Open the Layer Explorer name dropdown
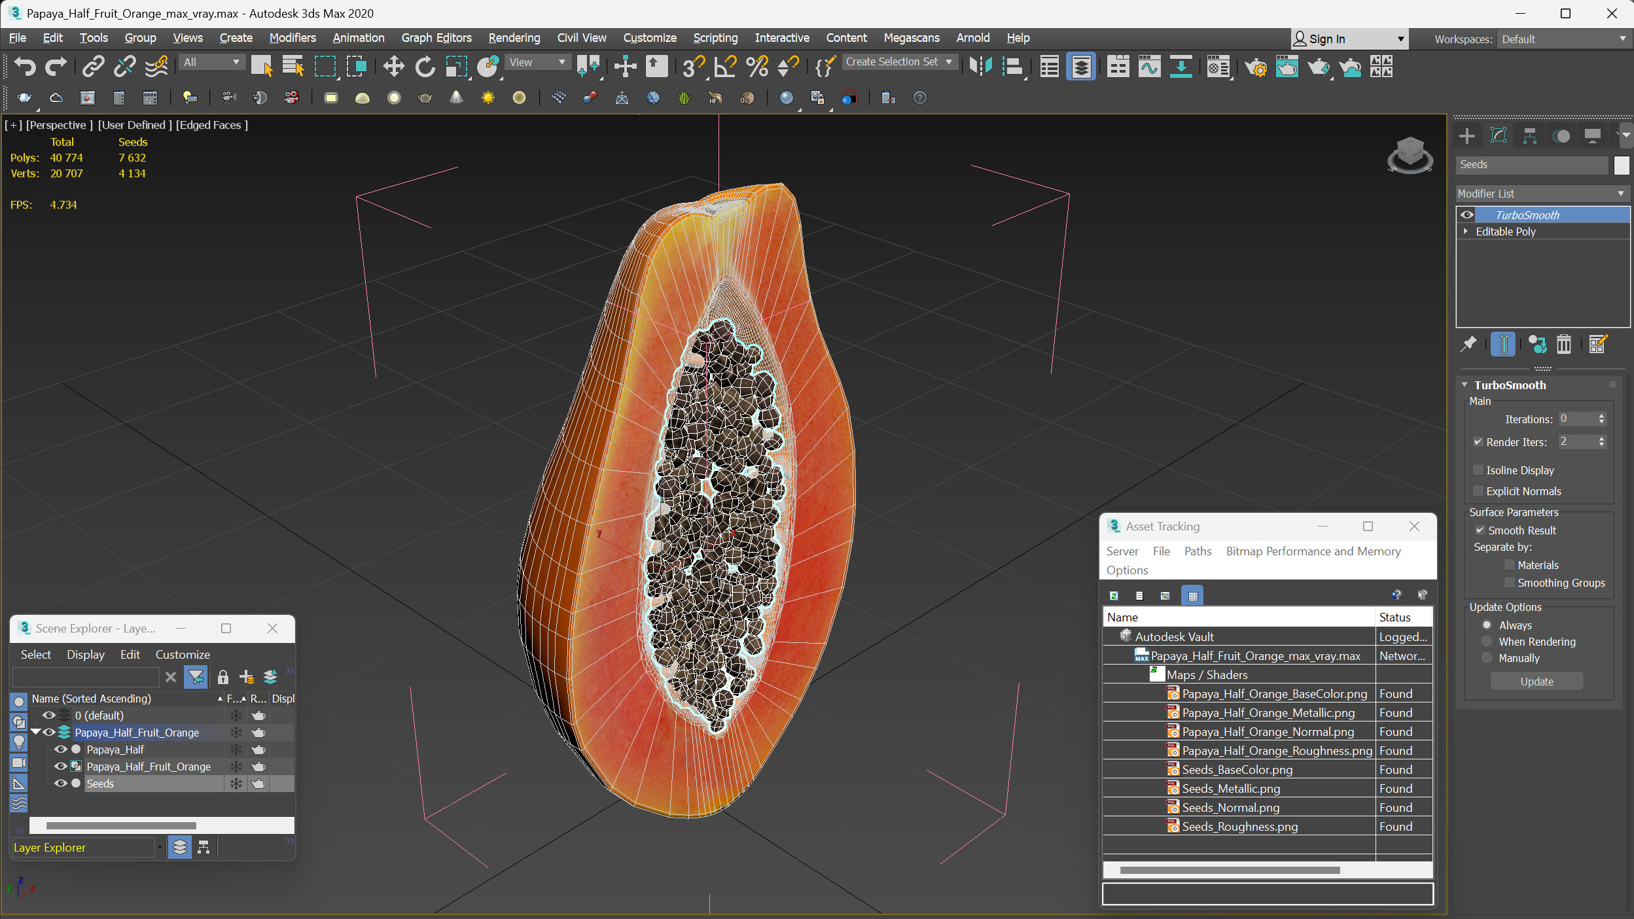1634x919 pixels. tap(160, 848)
